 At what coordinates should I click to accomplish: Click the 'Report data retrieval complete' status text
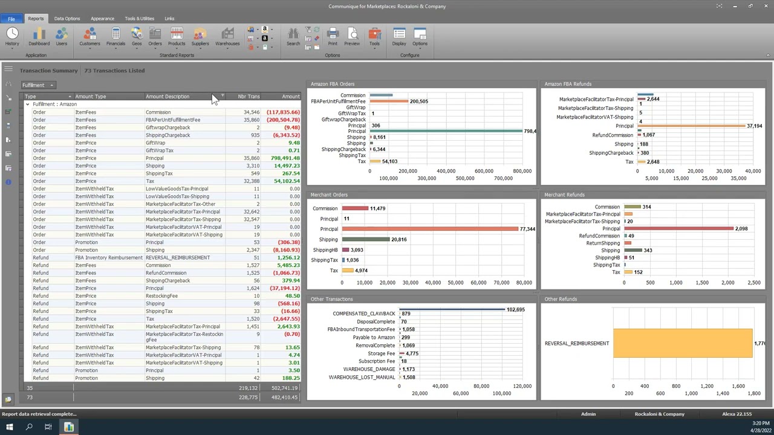pos(39,414)
